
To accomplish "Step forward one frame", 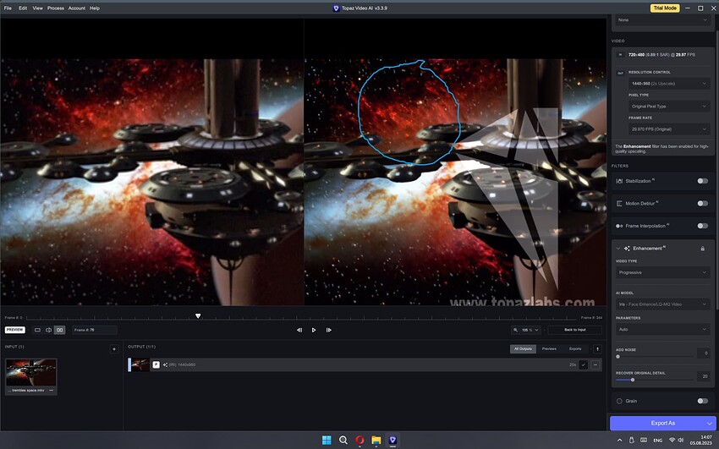I will (329, 330).
